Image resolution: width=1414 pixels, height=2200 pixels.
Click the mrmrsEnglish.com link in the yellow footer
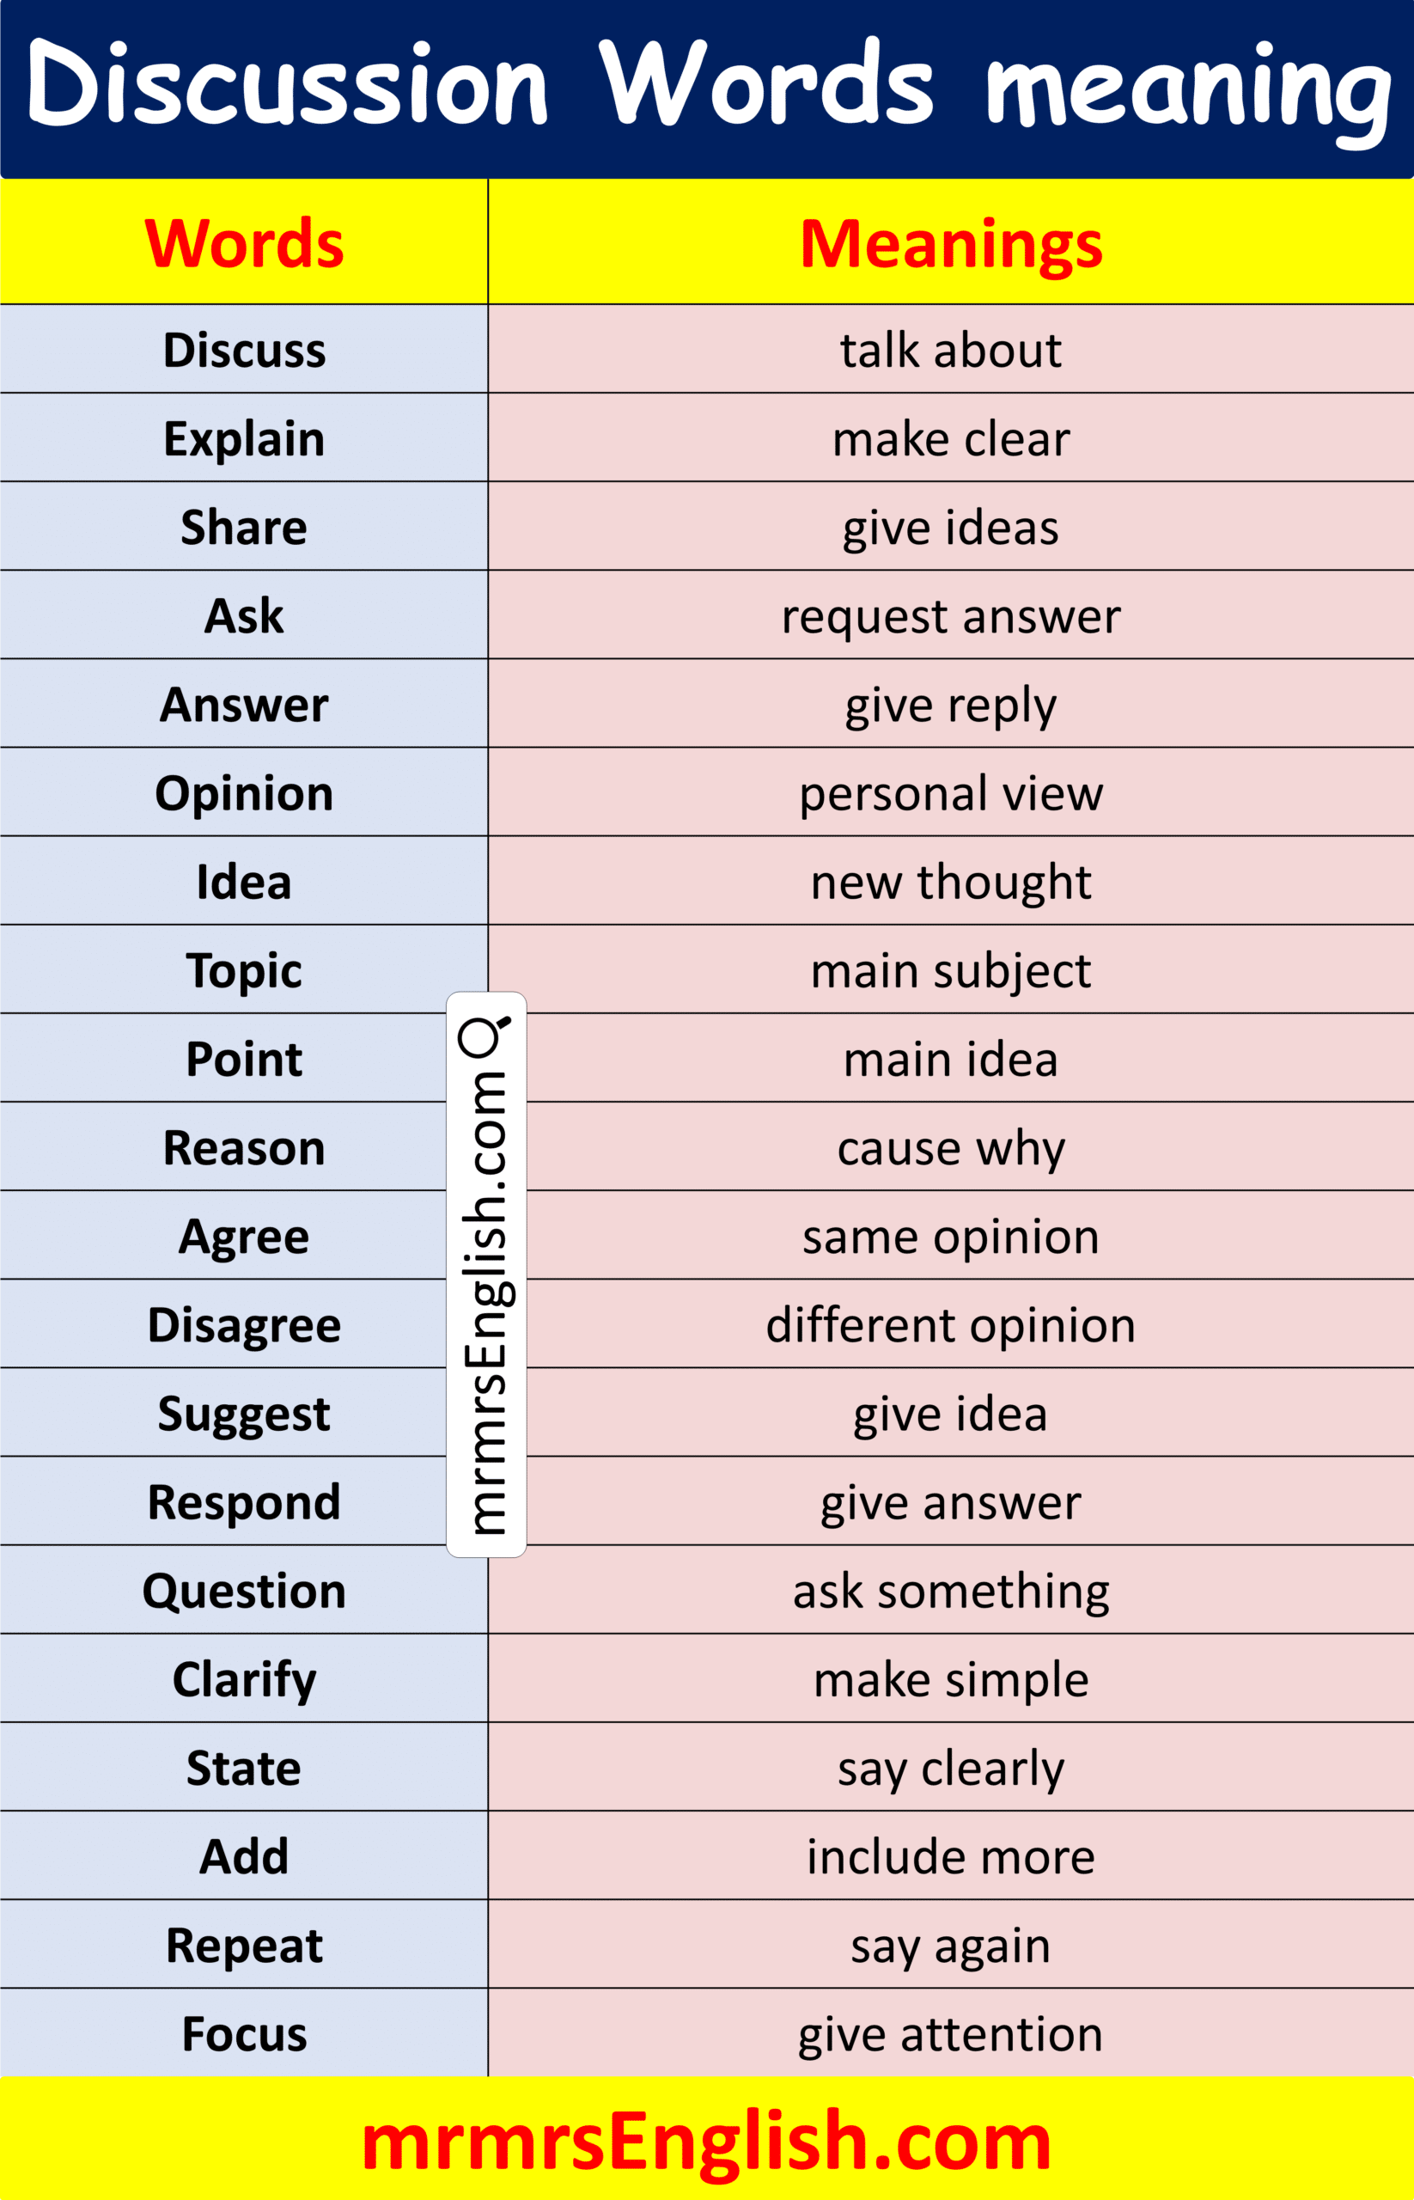click(x=706, y=2142)
